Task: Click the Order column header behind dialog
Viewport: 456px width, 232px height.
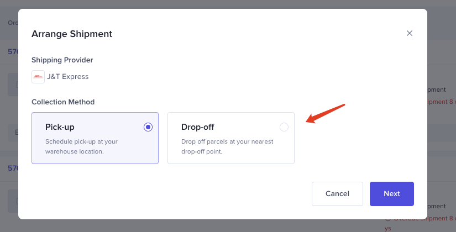Action: 12,23
